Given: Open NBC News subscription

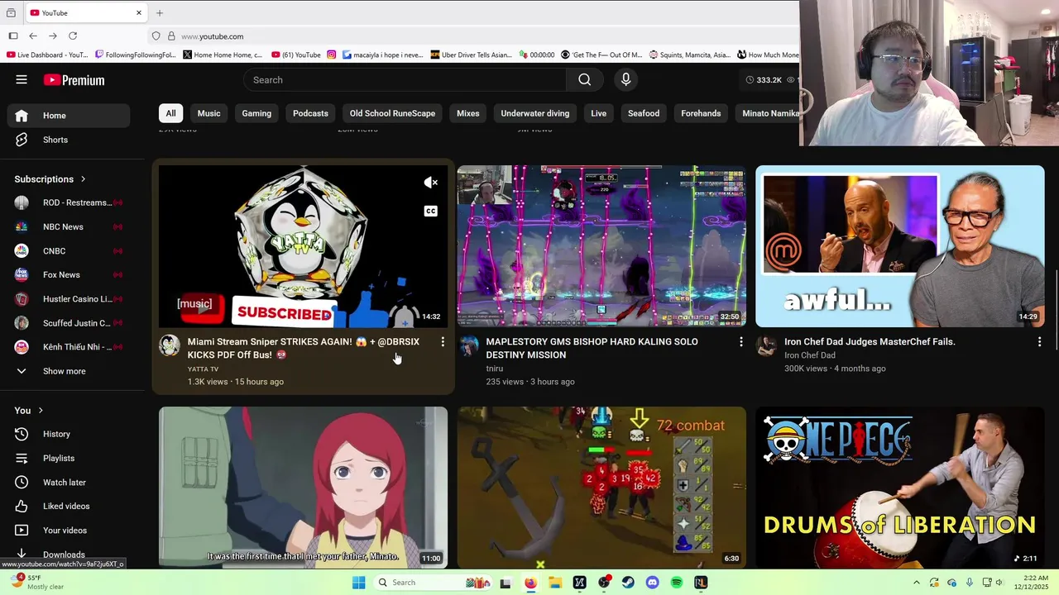Looking at the screenshot, I should [x=68, y=226].
